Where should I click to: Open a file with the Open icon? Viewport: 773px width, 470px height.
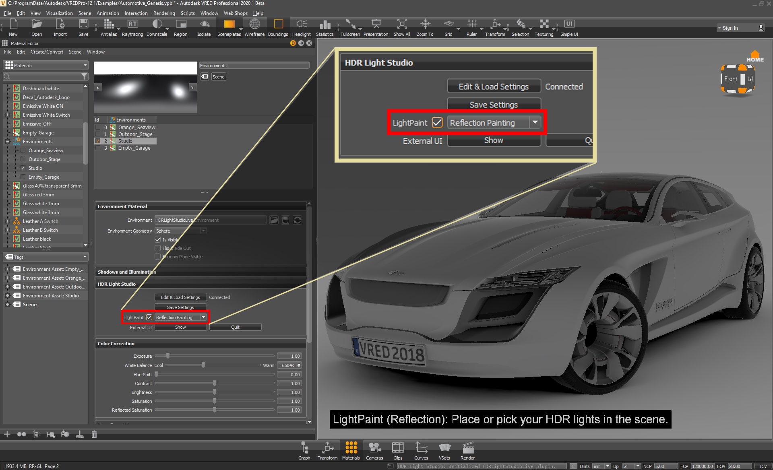coord(37,27)
